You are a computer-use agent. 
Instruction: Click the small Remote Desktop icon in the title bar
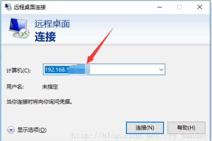pos(8,7)
